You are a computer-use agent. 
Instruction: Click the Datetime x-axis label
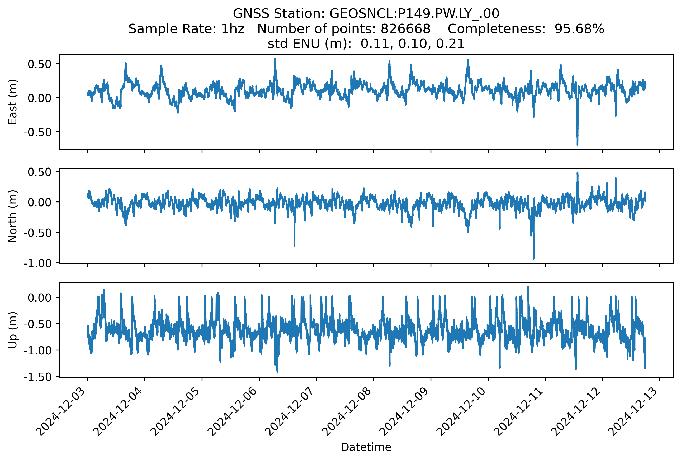[x=366, y=447]
